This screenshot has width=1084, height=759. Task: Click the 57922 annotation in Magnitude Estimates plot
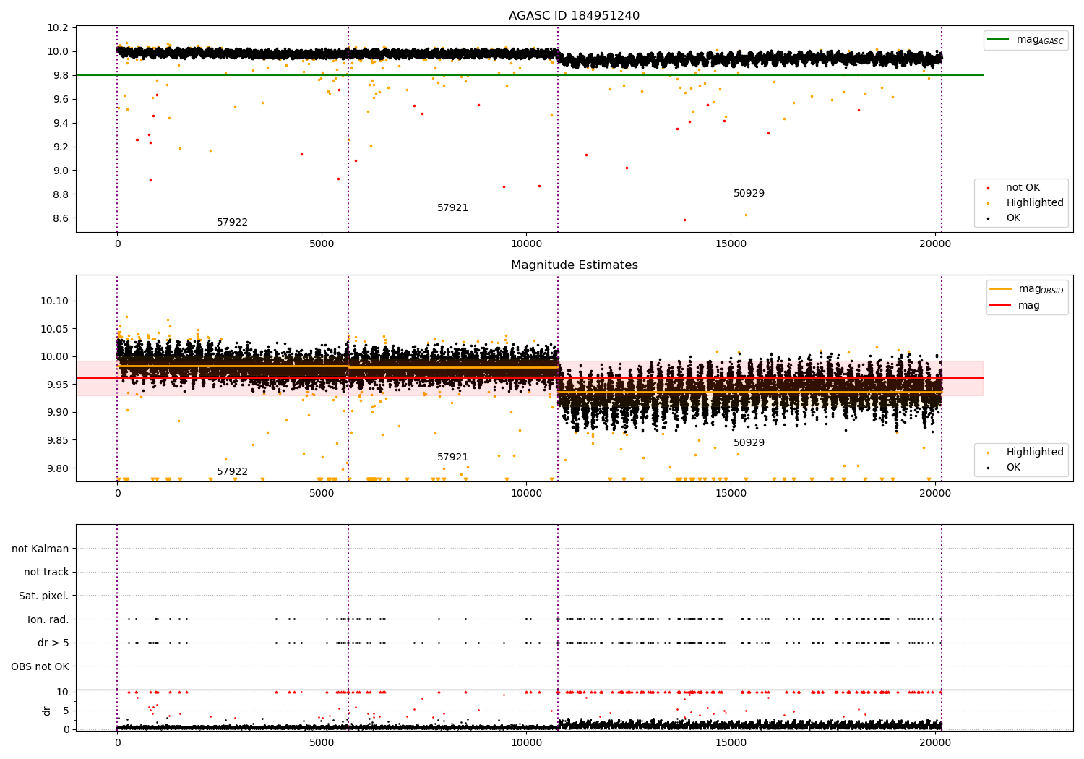(x=232, y=471)
